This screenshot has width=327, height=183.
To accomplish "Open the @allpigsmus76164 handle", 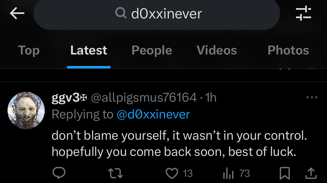I will tap(144, 97).
